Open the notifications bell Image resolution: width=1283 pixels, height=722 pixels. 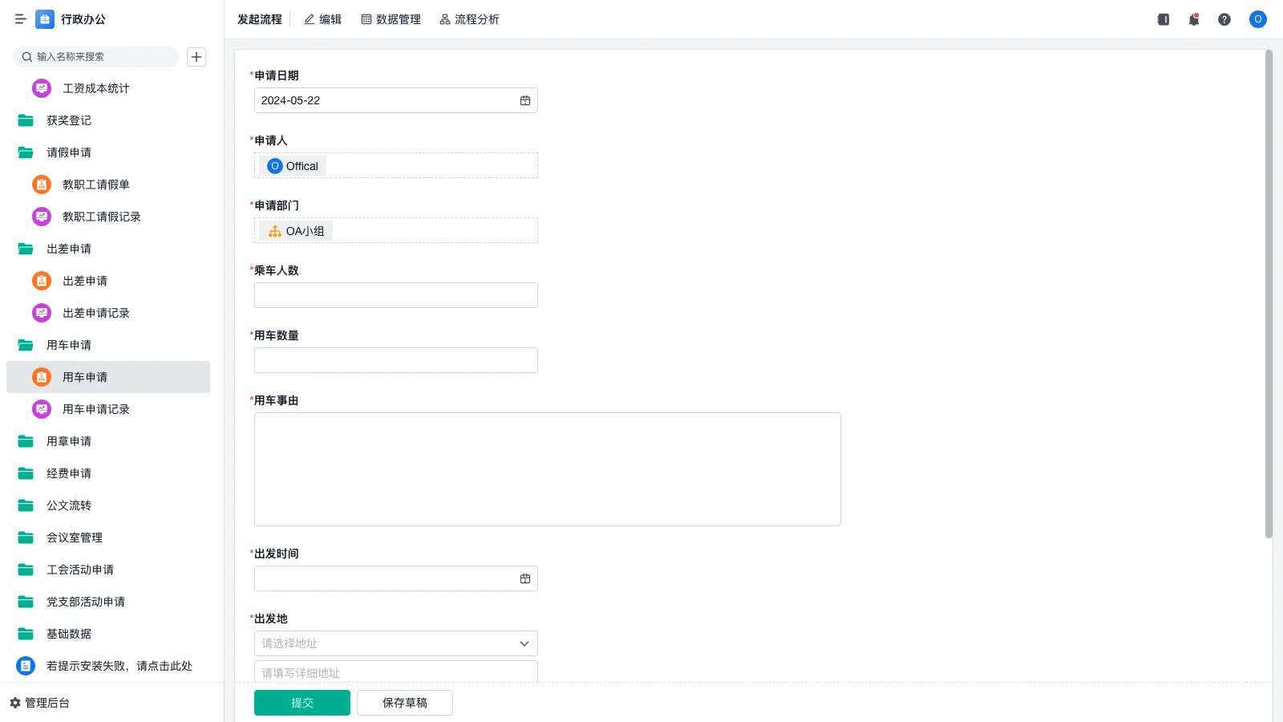coord(1194,19)
